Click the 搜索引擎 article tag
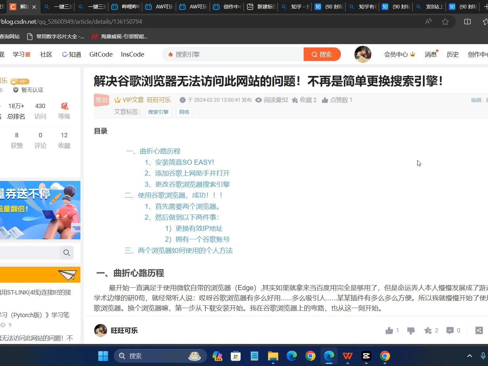 (x=158, y=112)
